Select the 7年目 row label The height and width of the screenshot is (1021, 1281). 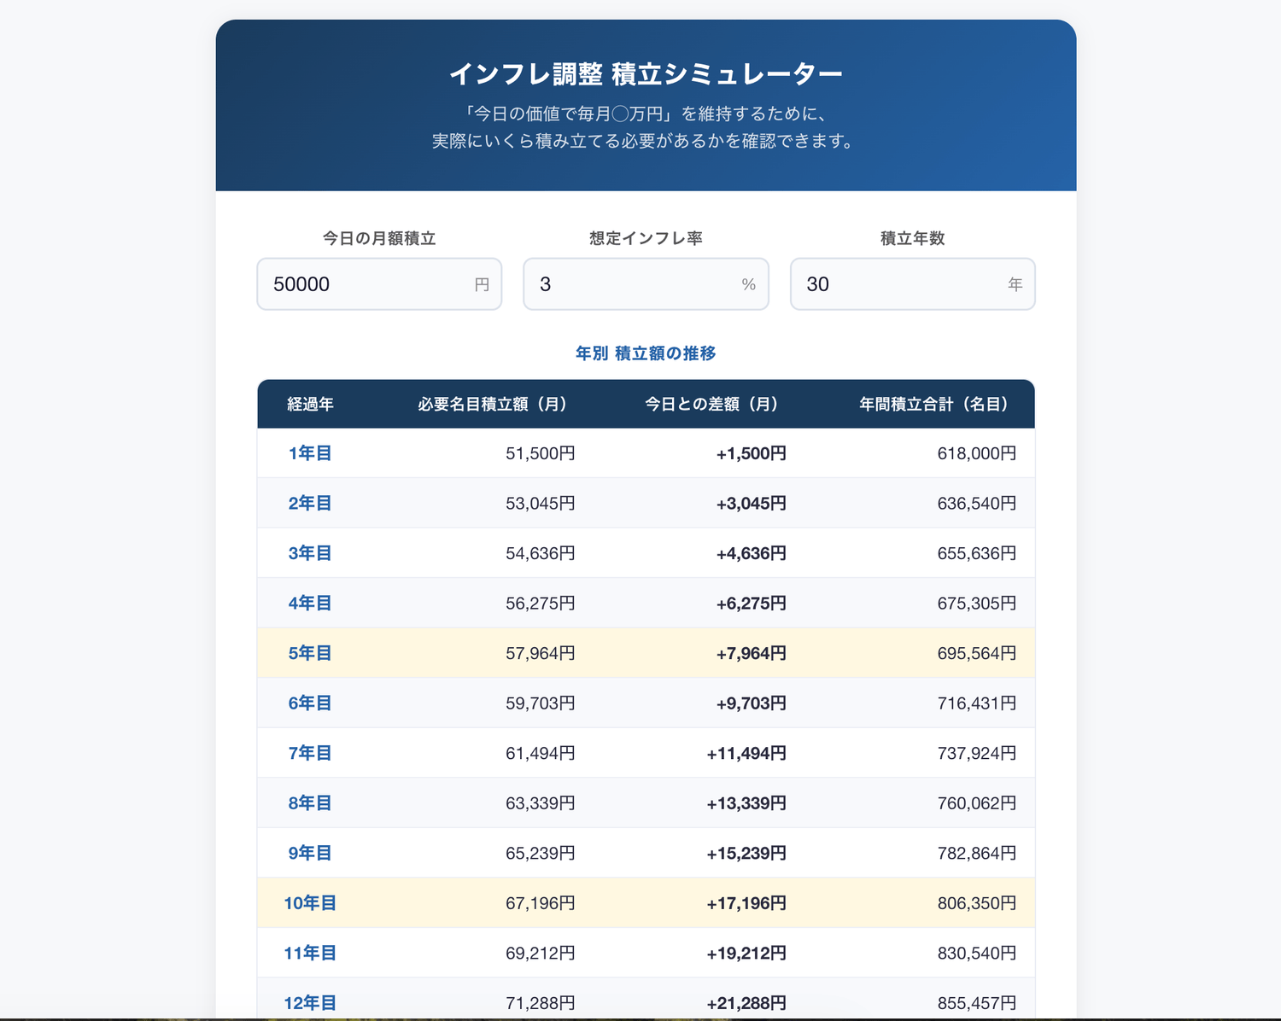(x=310, y=753)
